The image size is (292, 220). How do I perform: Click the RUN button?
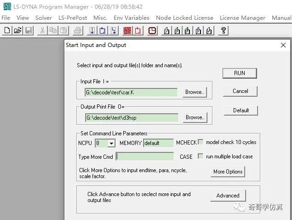pos(240,73)
